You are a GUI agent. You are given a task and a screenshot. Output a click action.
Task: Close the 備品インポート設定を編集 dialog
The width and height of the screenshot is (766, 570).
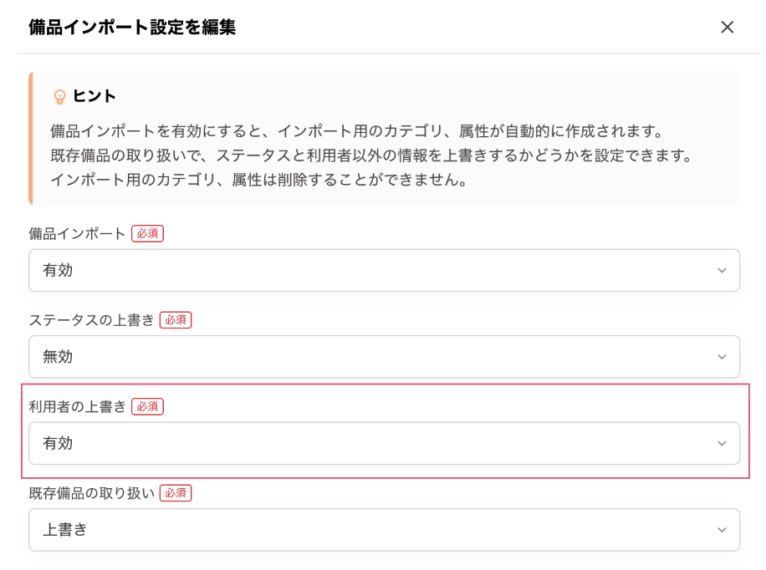(x=727, y=27)
